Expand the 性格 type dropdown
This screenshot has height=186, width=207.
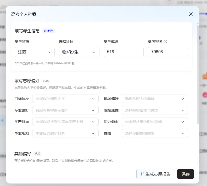(155, 133)
